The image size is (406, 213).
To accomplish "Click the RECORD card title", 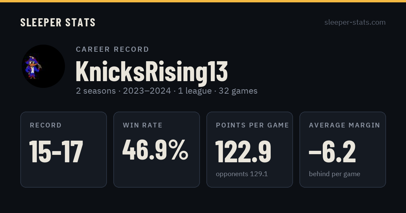I will (46, 125).
